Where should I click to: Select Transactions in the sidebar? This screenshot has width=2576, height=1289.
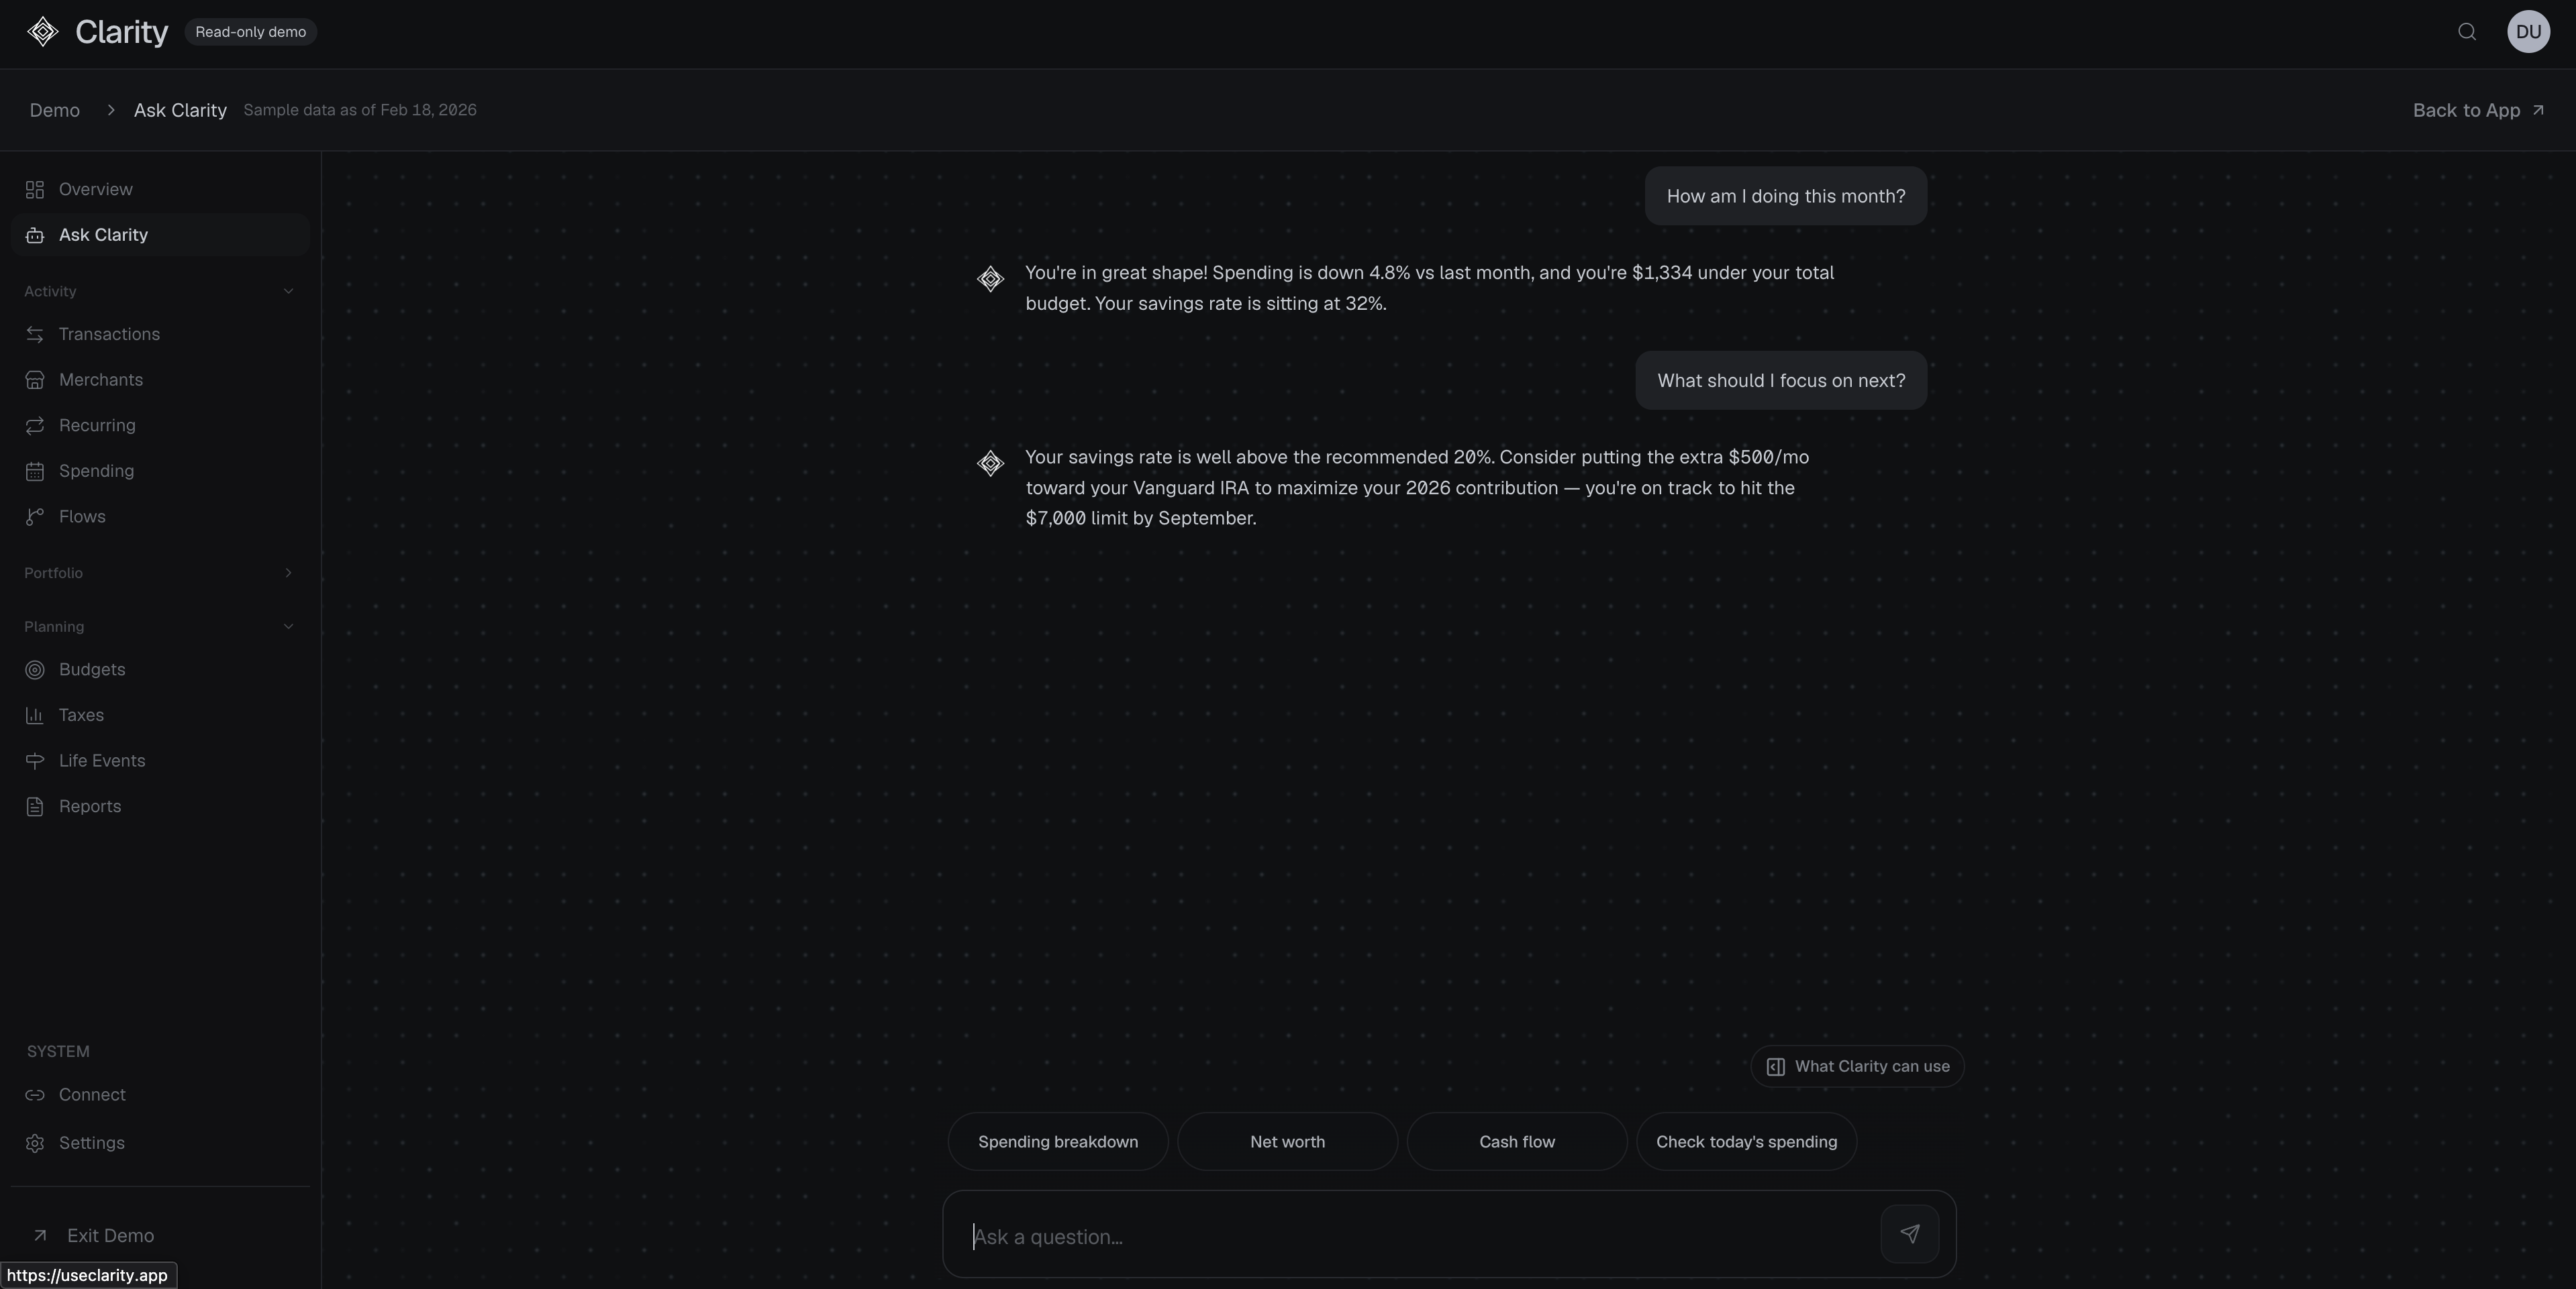pos(108,334)
